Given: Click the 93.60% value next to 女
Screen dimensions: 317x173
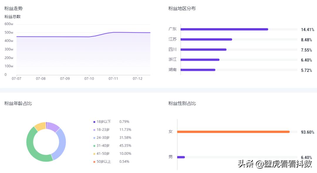Looking at the screenshot, I should [307, 132].
